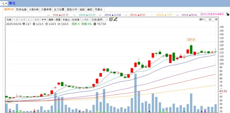Click the 150 price axis label

(x=222, y=27)
